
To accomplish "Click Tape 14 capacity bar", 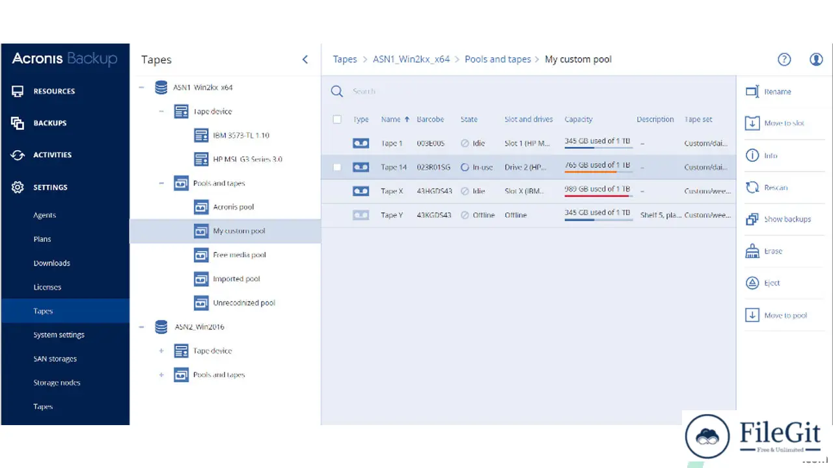I will tap(598, 172).
